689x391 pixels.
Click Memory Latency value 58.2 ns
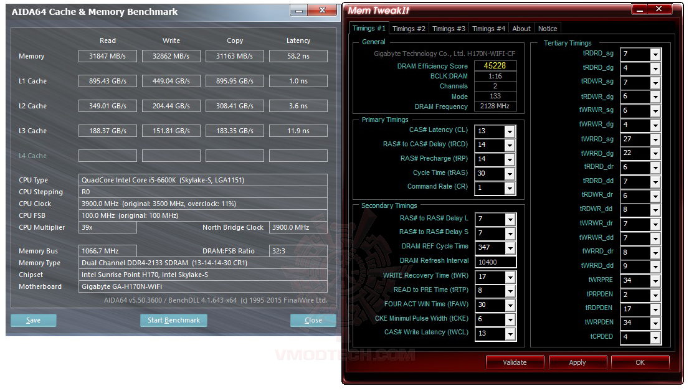pos(298,56)
